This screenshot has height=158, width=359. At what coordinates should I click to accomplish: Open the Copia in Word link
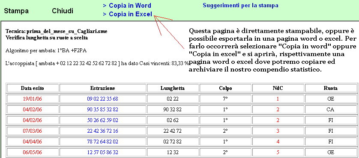[x=127, y=6]
